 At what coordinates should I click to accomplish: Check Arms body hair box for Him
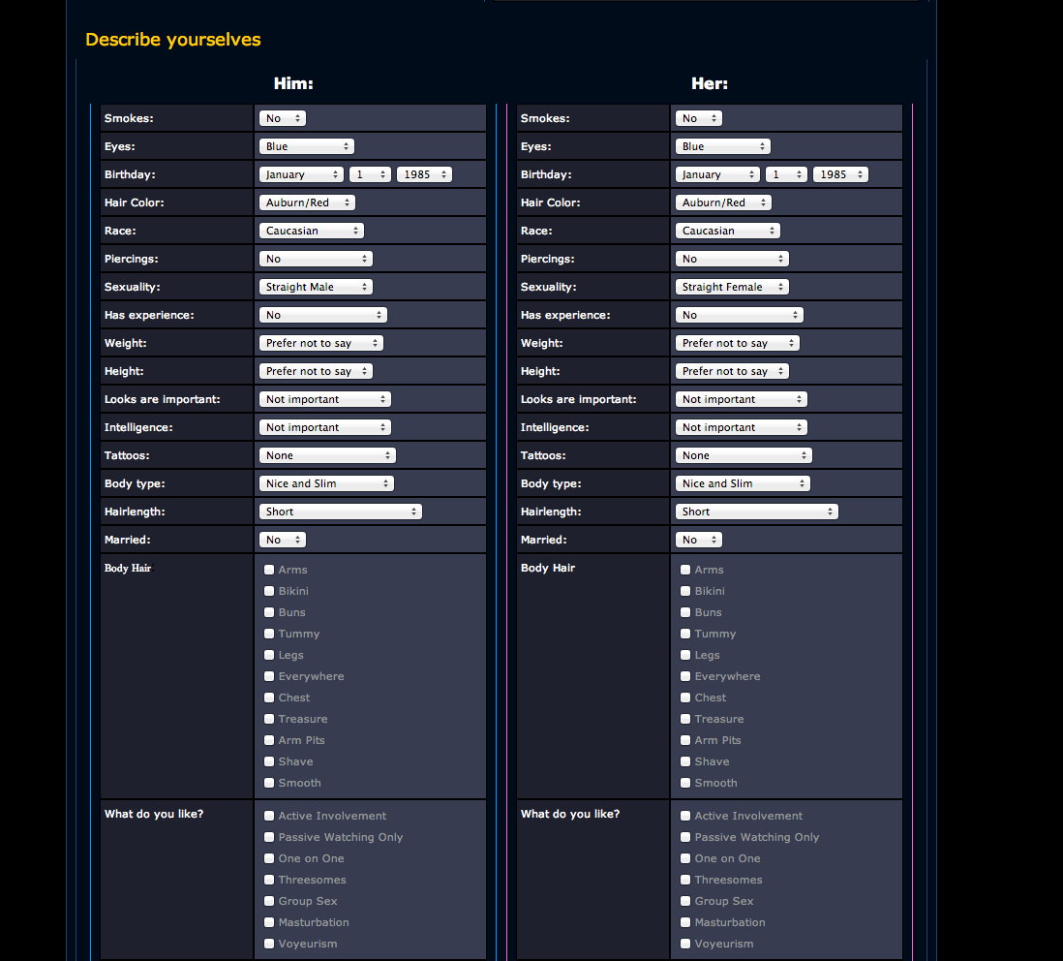[x=269, y=570]
